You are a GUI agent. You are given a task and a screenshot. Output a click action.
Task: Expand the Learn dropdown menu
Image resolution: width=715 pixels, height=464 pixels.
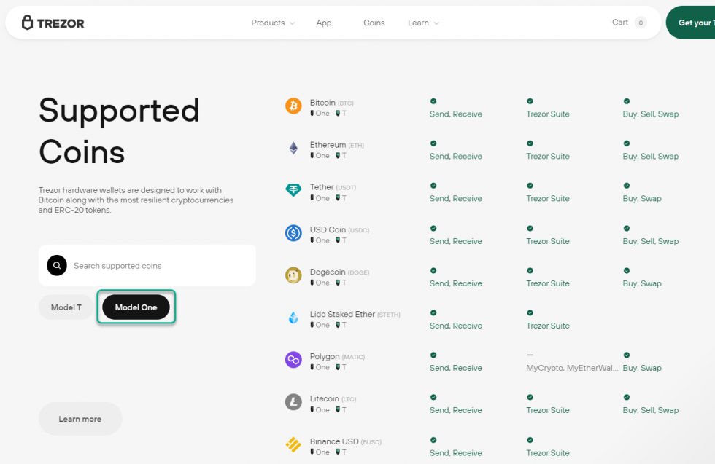point(423,23)
